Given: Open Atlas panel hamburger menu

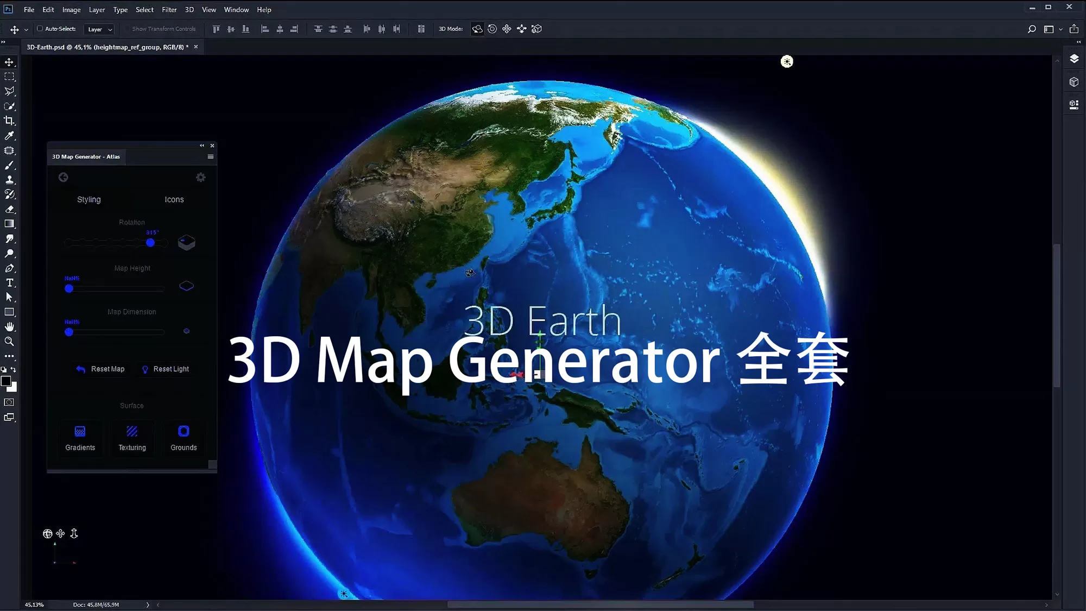Looking at the screenshot, I should coord(211,156).
